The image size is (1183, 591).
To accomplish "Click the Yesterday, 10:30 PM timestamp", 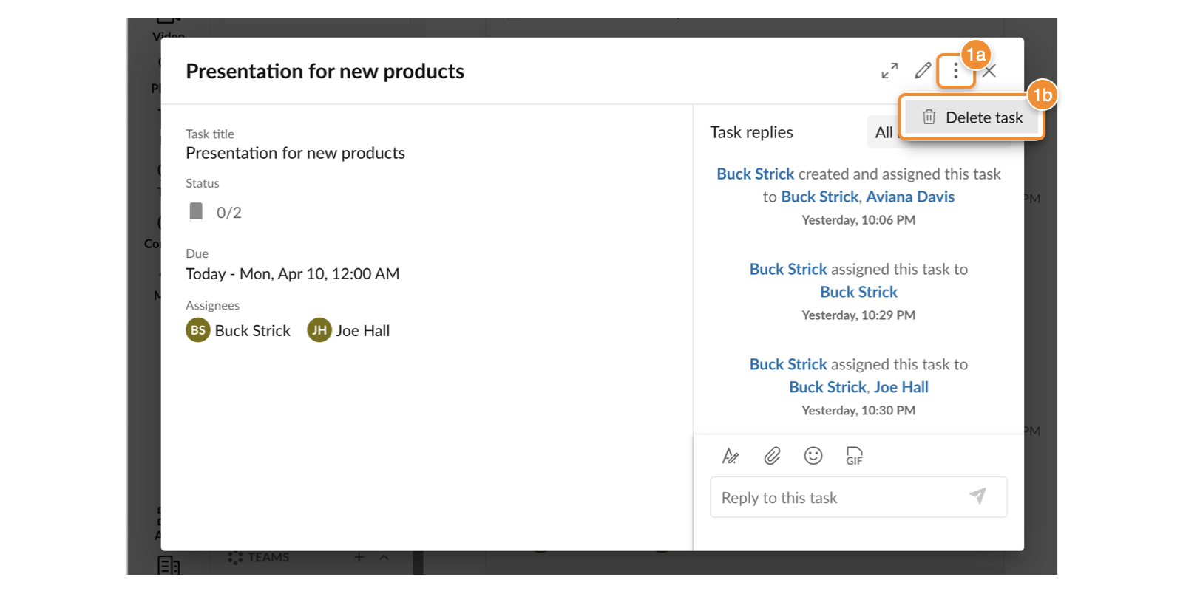I will pos(858,411).
